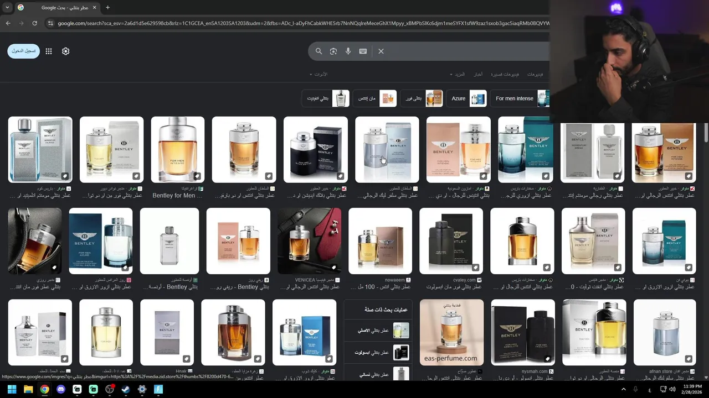
Task: Select the مان إنتنس filter chip
Action: coord(376,98)
